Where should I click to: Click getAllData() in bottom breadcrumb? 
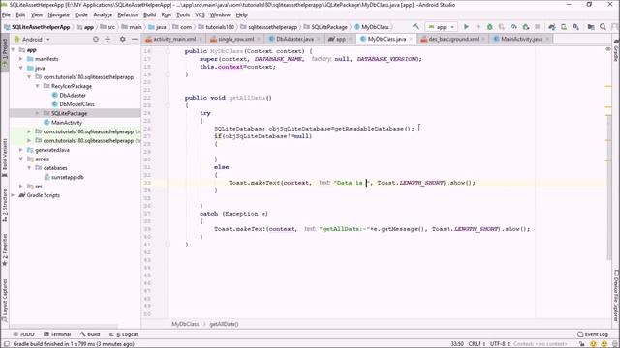click(x=224, y=324)
